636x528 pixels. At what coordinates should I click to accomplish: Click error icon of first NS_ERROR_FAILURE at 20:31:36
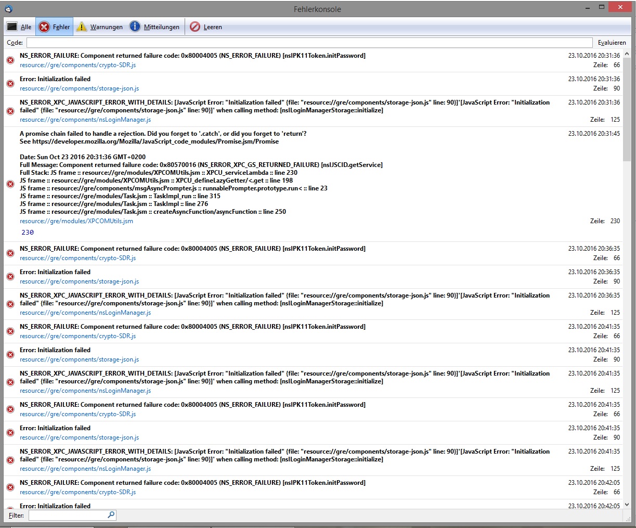point(10,60)
